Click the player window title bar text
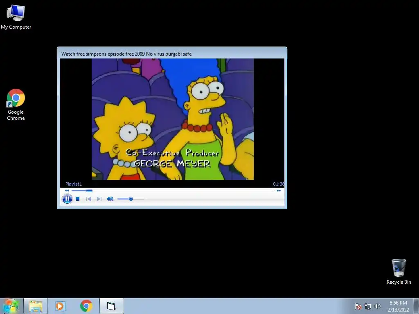The width and height of the screenshot is (419, 314). point(126,54)
